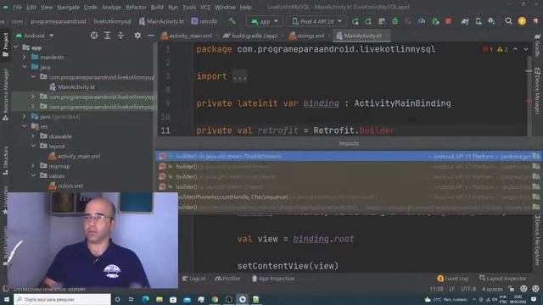Click the Search Everywhere magnifier icon
Viewport: 543px width, 305px height.
(x=508, y=21)
